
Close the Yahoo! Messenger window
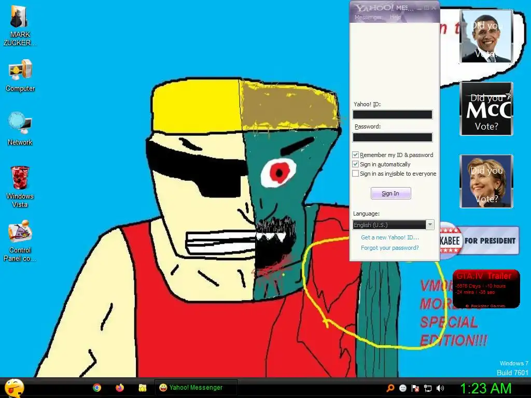pos(434,8)
